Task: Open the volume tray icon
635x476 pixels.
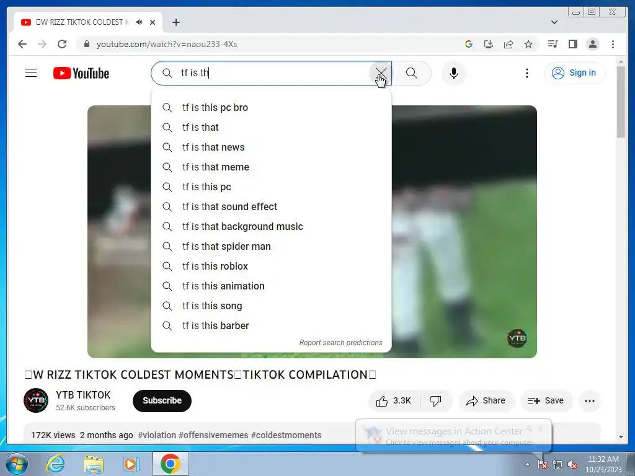Action: click(x=572, y=465)
